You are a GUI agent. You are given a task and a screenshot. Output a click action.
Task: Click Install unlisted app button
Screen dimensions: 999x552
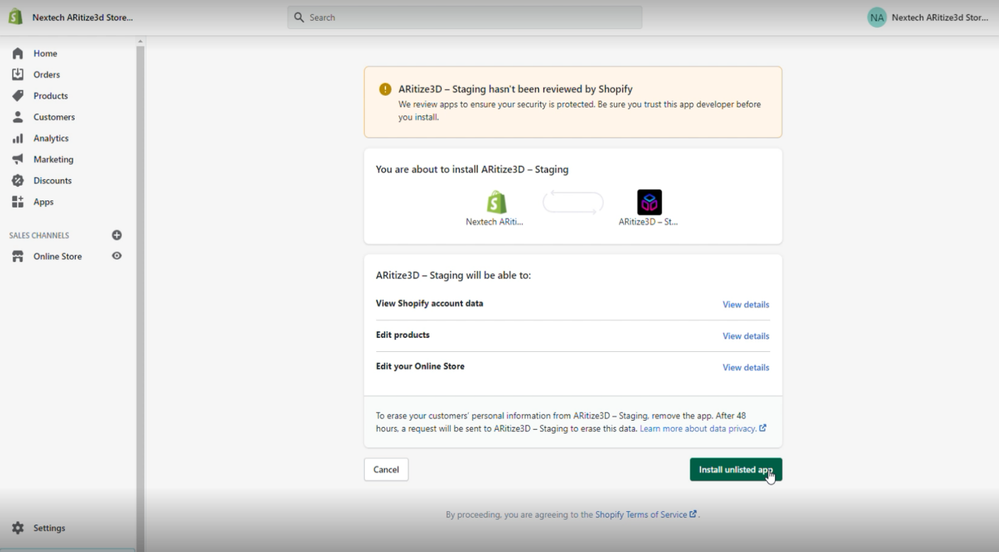tap(736, 469)
